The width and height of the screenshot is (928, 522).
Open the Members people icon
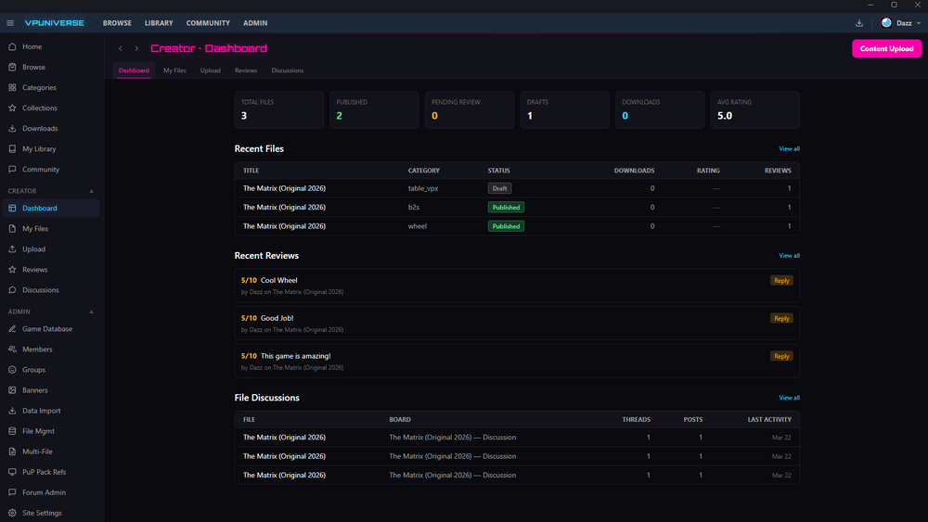point(12,350)
